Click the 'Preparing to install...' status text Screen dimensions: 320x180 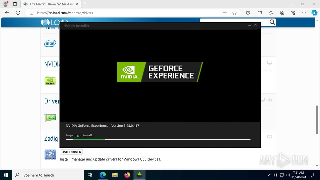point(80,135)
